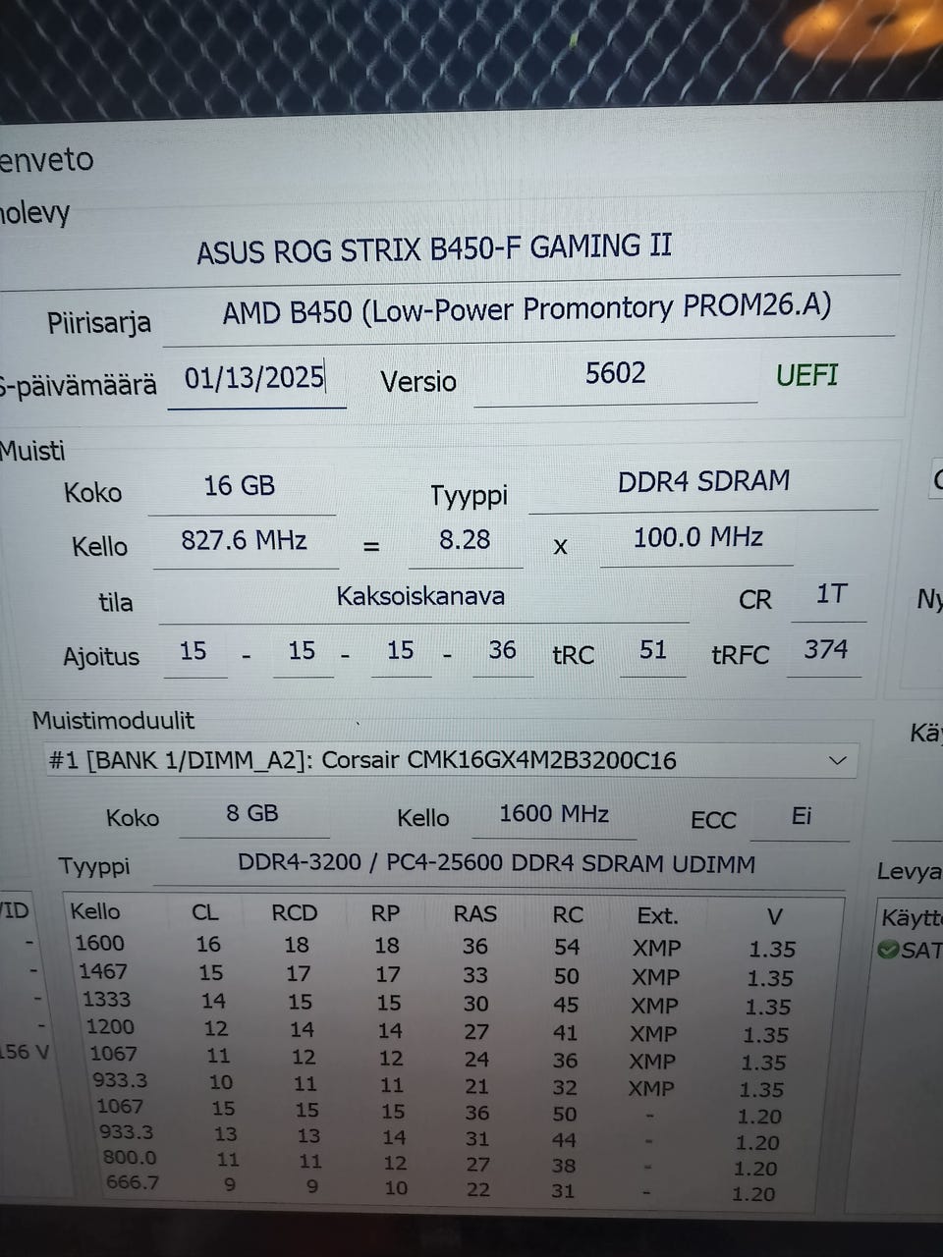943x1257 pixels.
Task: Click the RP column header
Action: [x=385, y=913]
